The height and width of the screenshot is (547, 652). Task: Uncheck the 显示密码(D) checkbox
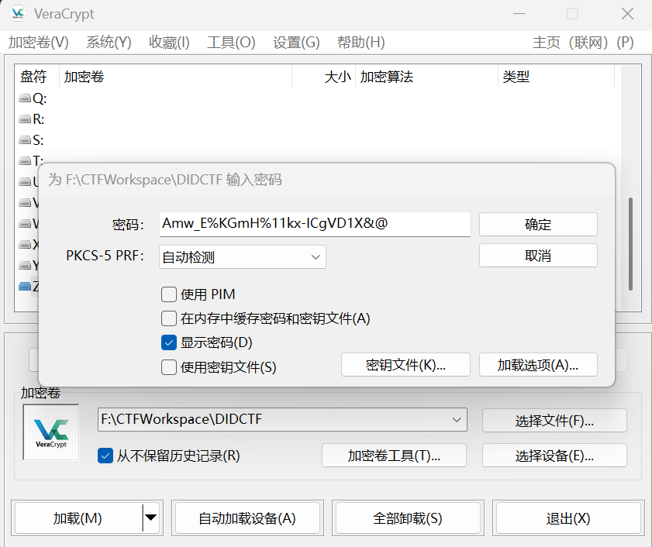point(169,342)
